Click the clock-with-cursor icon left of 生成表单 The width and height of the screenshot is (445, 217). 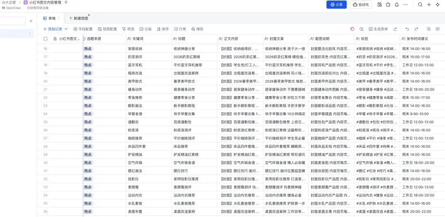click(x=361, y=29)
